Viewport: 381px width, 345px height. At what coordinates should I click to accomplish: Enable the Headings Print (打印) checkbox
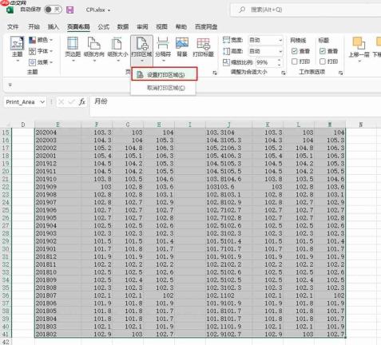pos(323,61)
